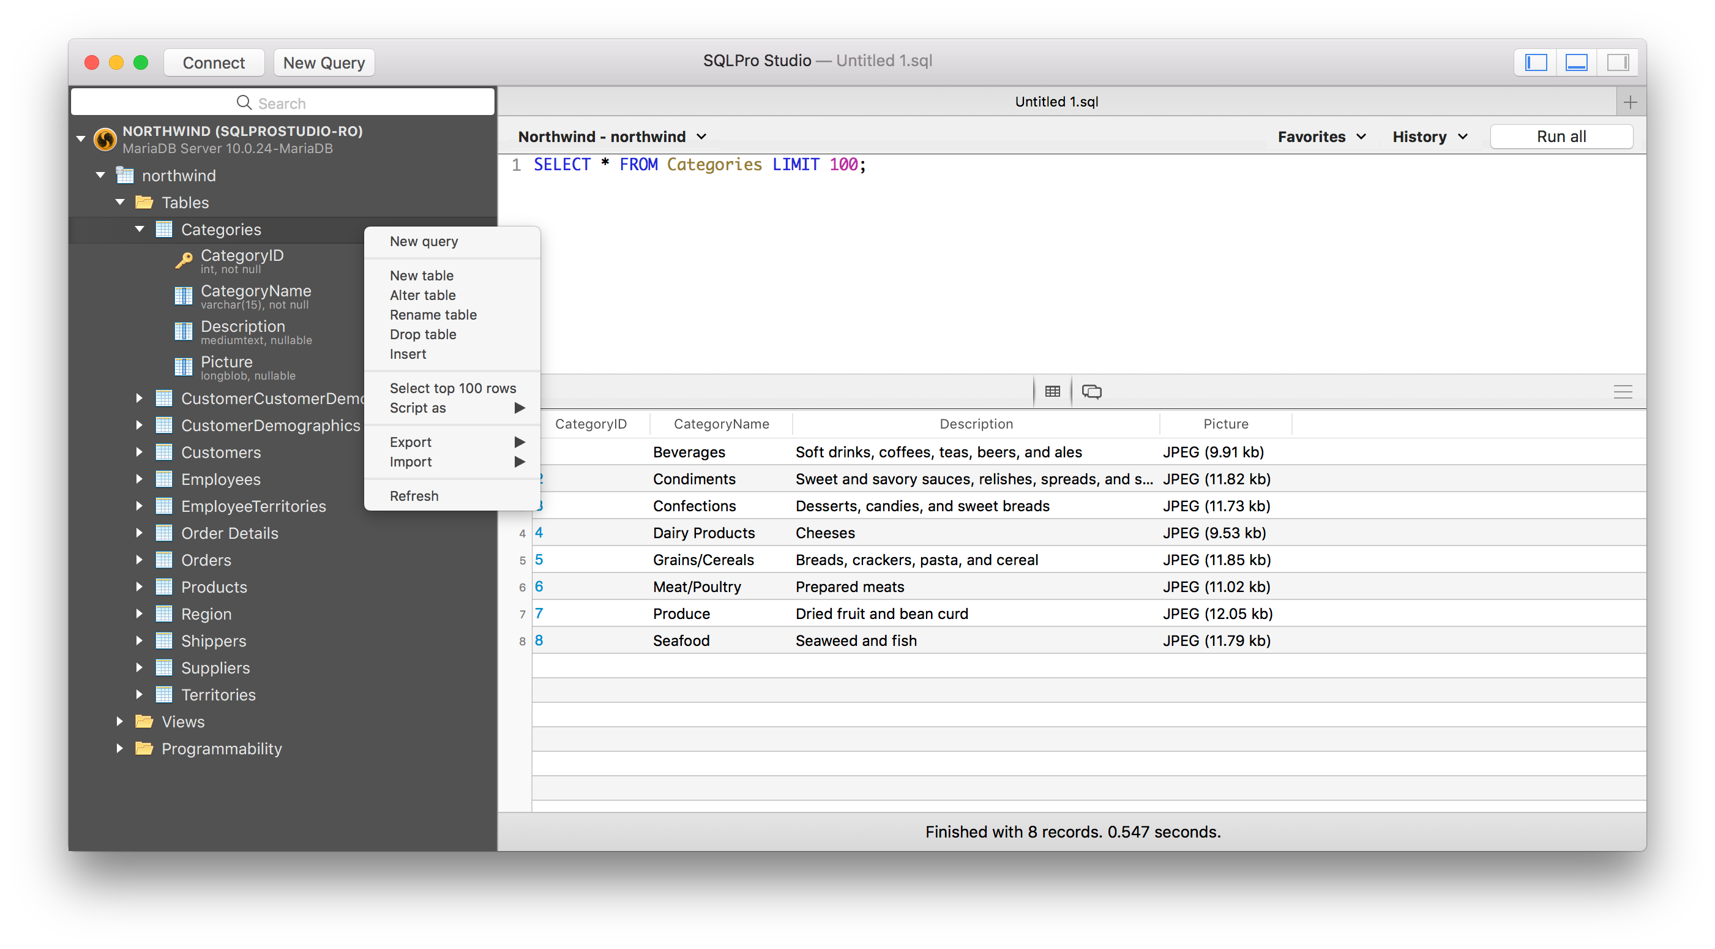The width and height of the screenshot is (1715, 949).
Task: Open the Favorites dropdown
Action: [1321, 137]
